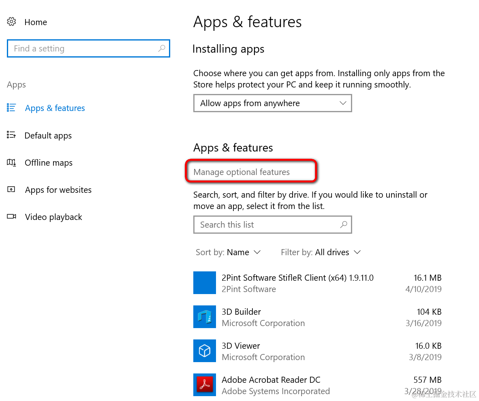479x401 pixels.
Task: Select Adobe Acrobat Reader DC app name
Action: (271, 380)
